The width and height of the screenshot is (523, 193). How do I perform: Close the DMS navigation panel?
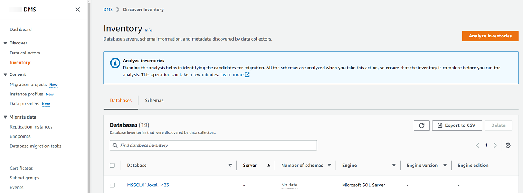[78, 10]
